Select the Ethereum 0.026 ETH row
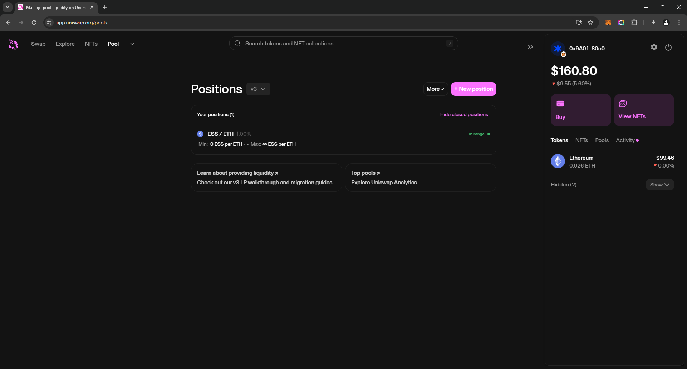 [612, 161]
